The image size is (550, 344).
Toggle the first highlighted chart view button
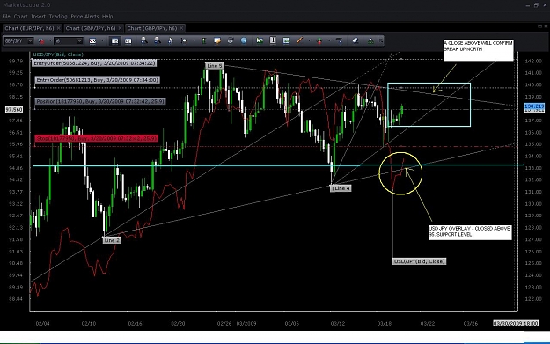pos(114,41)
